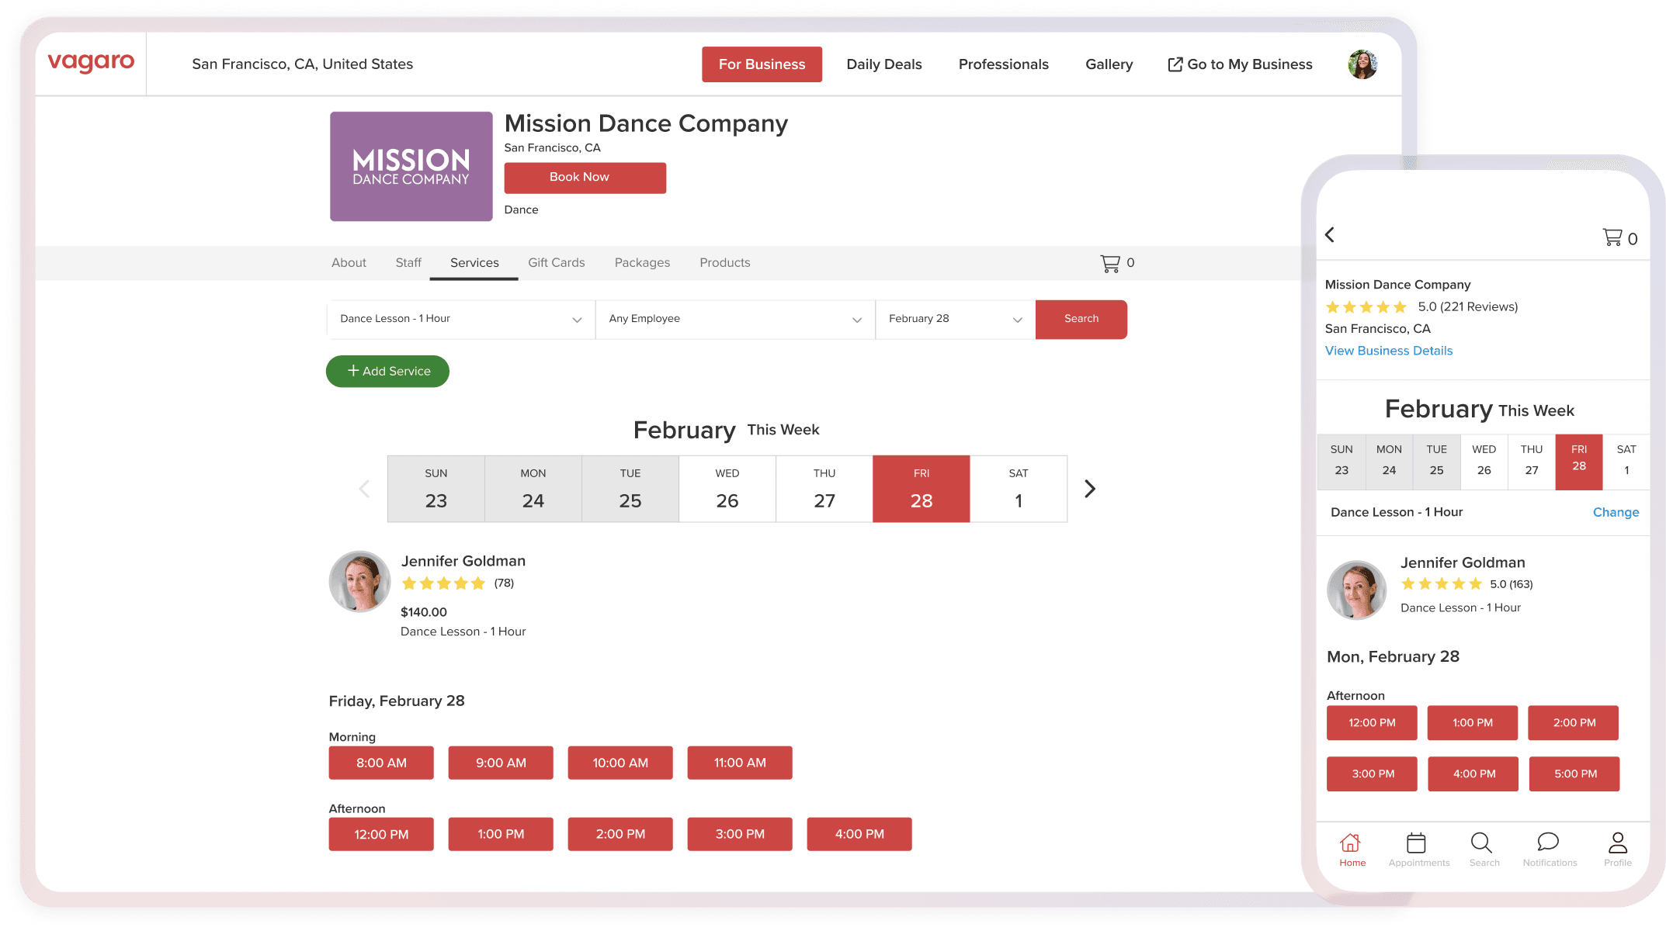
Task: Open the Packages tab
Action: coord(642,263)
